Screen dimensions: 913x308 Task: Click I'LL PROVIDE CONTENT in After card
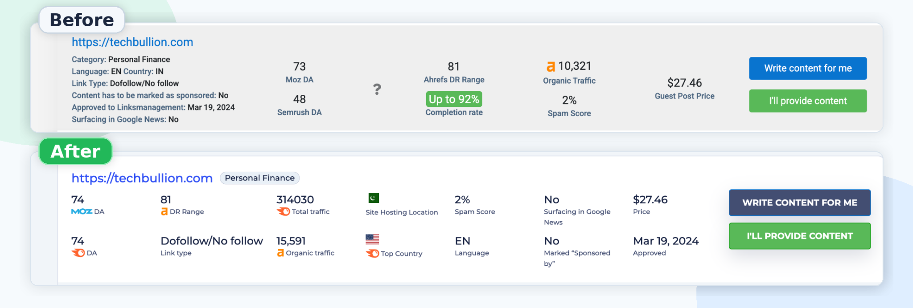800,236
